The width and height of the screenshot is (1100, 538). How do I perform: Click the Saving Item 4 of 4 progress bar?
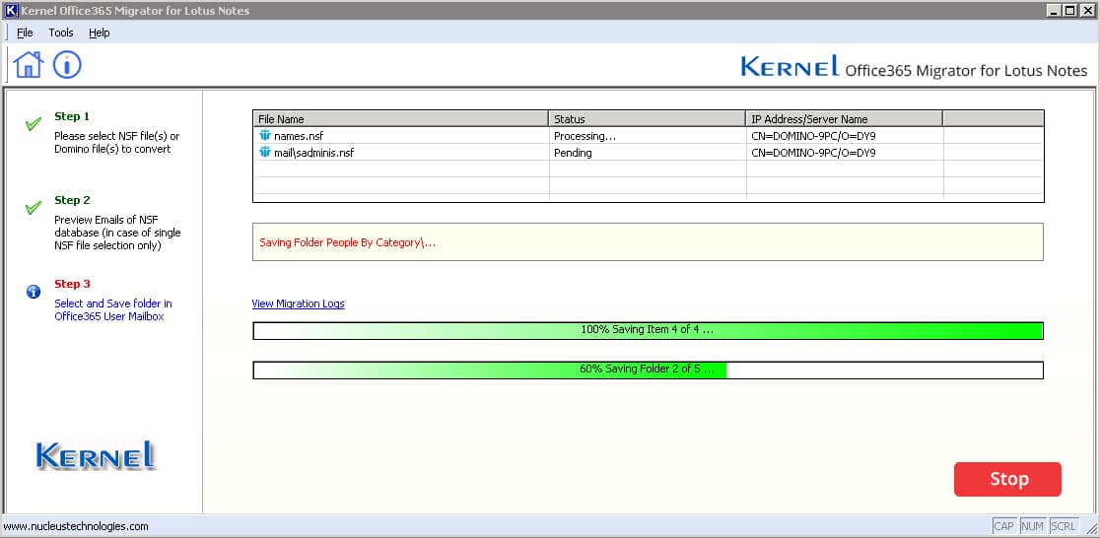pos(648,330)
